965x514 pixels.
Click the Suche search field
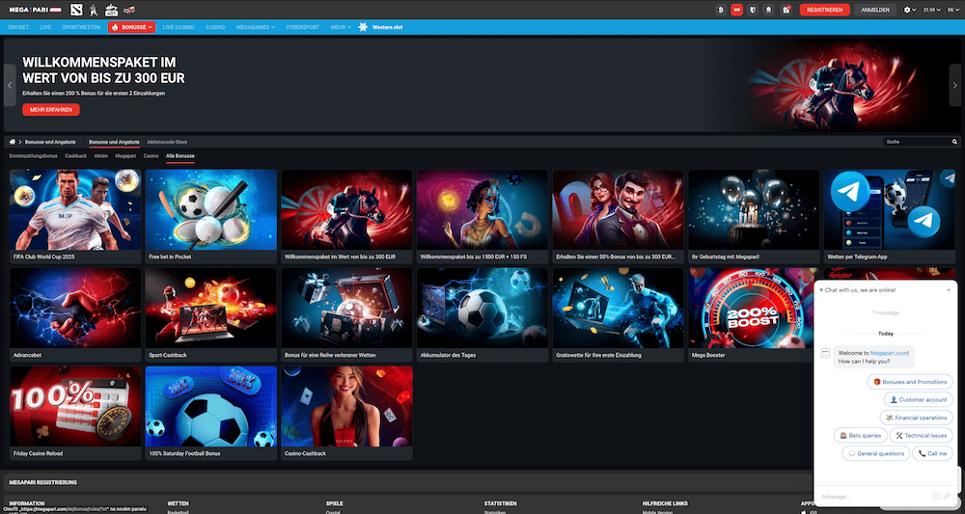919,142
